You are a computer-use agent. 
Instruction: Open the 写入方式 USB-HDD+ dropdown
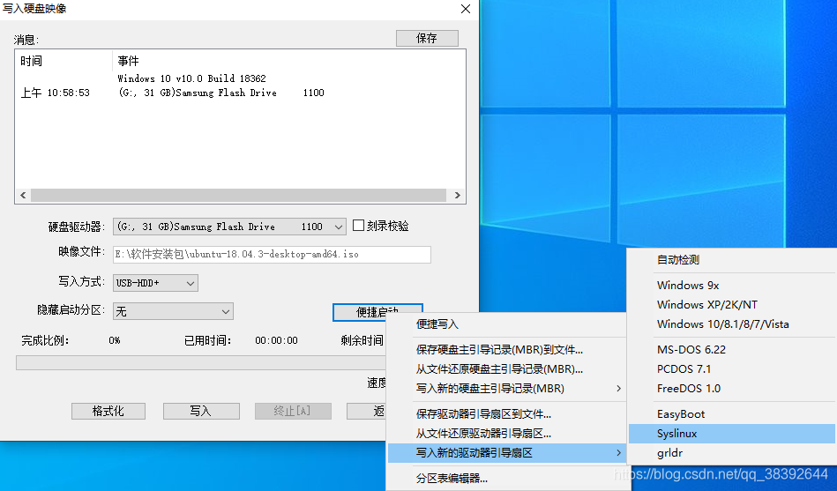pyautogui.click(x=155, y=283)
